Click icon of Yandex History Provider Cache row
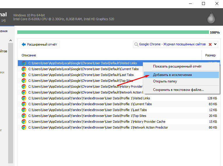The width and height of the screenshot is (223, 166). pyautogui.click(x=24, y=122)
